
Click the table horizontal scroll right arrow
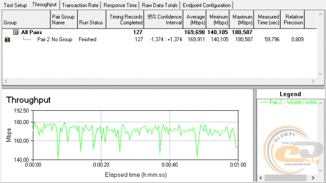tap(313, 81)
